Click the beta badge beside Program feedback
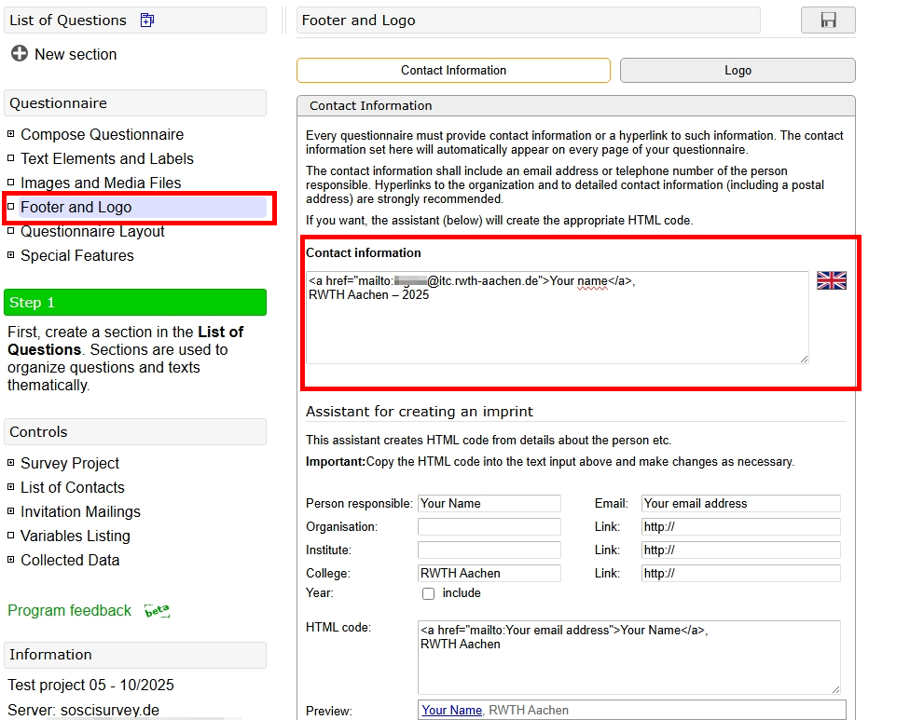The height and width of the screenshot is (720, 910). (x=157, y=609)
